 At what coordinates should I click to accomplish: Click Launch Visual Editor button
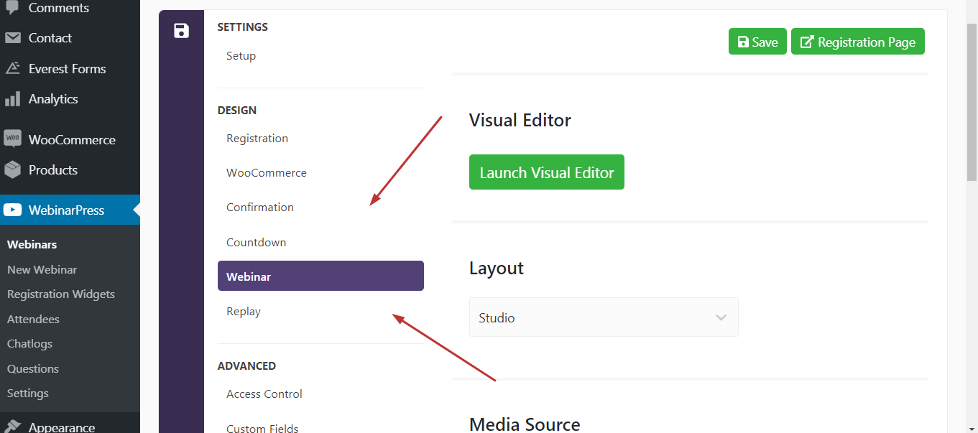[x=547, y=172]
